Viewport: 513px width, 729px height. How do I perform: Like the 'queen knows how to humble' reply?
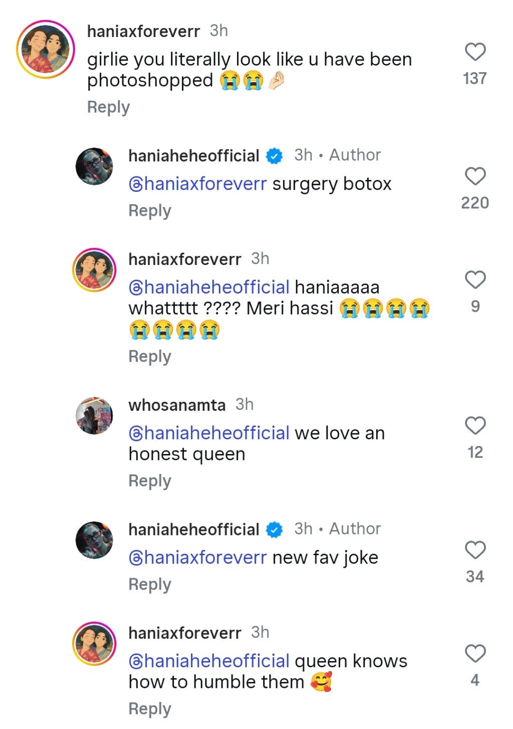(475, 654)
